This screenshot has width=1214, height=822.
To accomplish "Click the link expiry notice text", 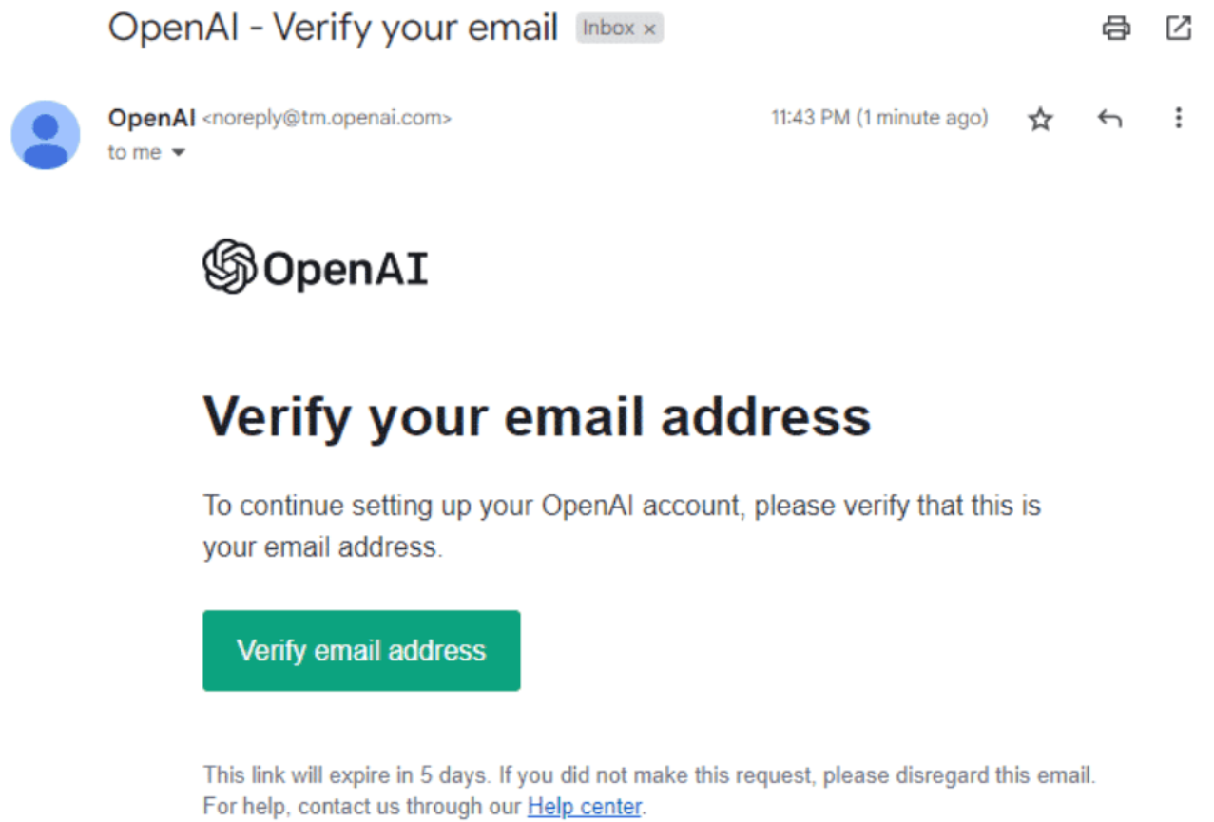I will point(649,775).
